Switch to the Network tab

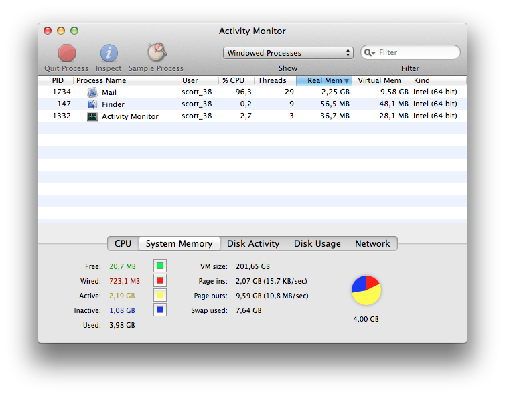point(372,243)
